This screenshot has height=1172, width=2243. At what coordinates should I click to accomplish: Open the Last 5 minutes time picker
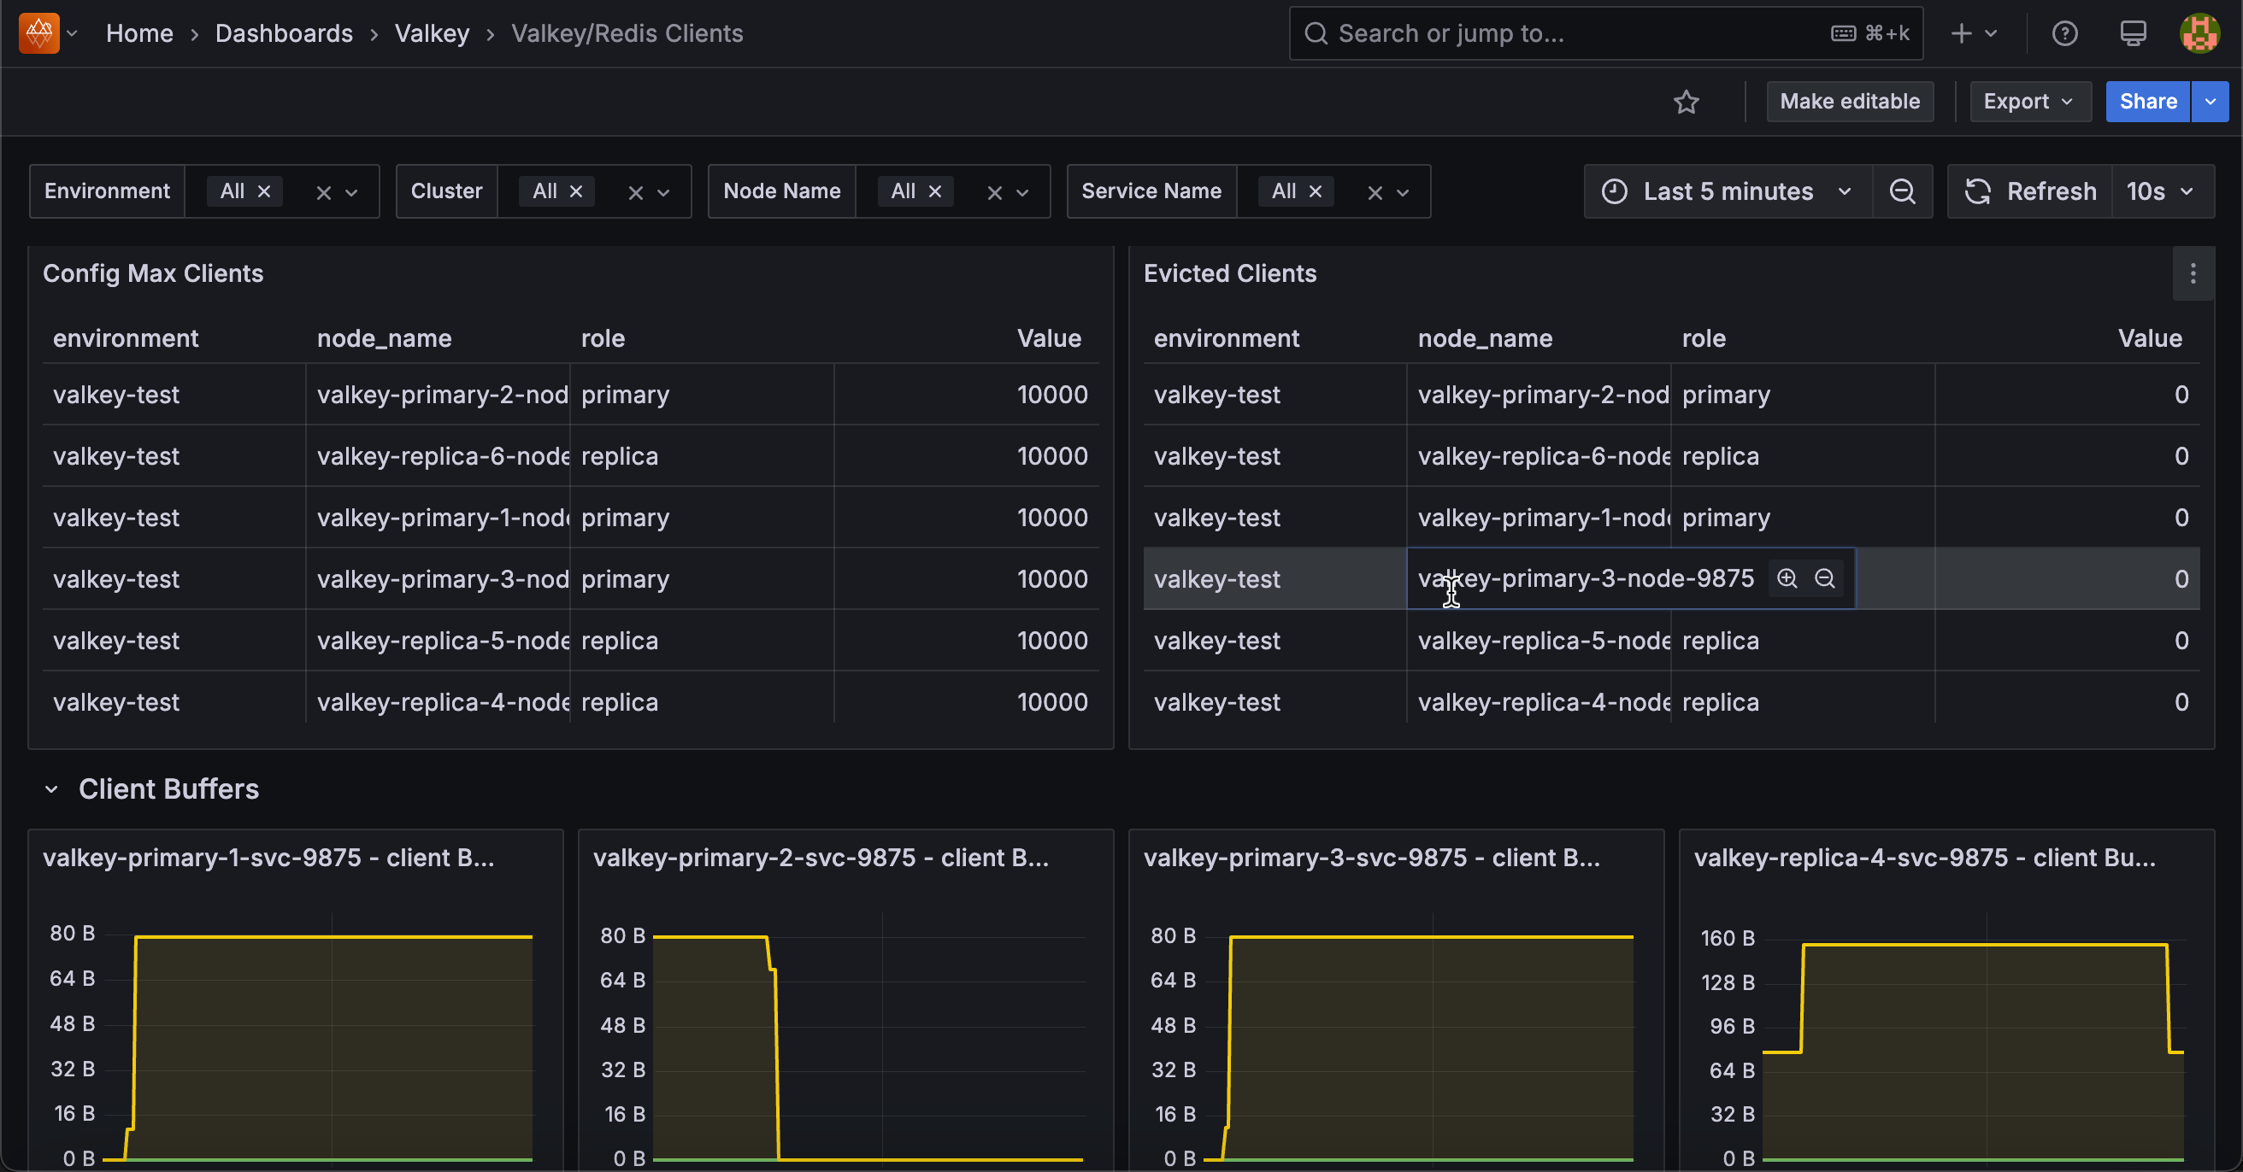coord(1728,191)
